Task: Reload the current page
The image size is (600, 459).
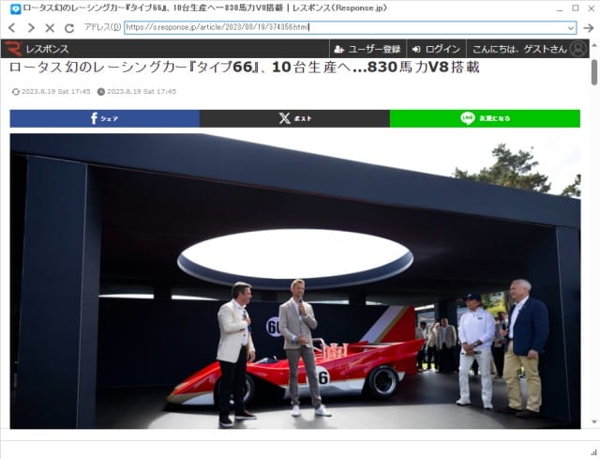Action: pos(69,27)
